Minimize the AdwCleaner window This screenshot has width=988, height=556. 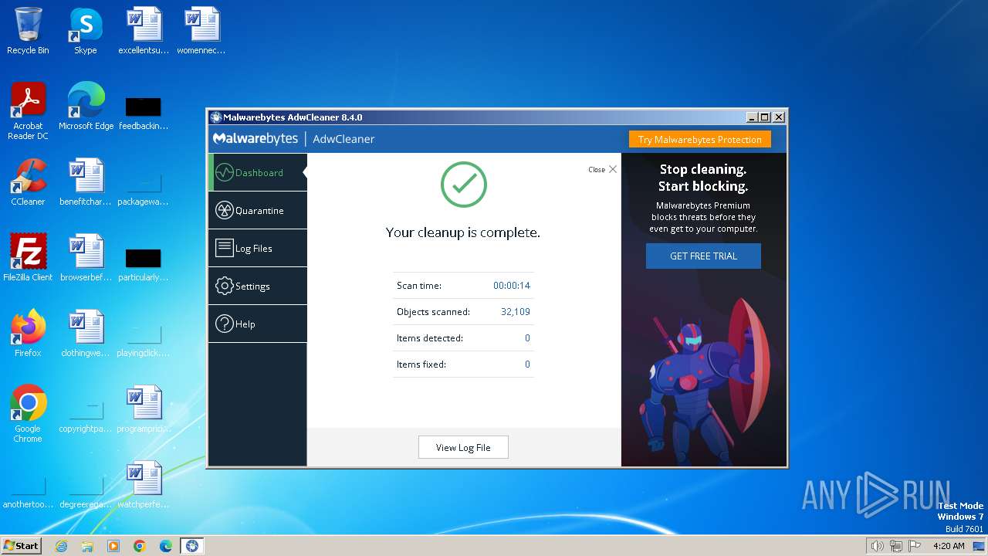[x=752, y=117]
